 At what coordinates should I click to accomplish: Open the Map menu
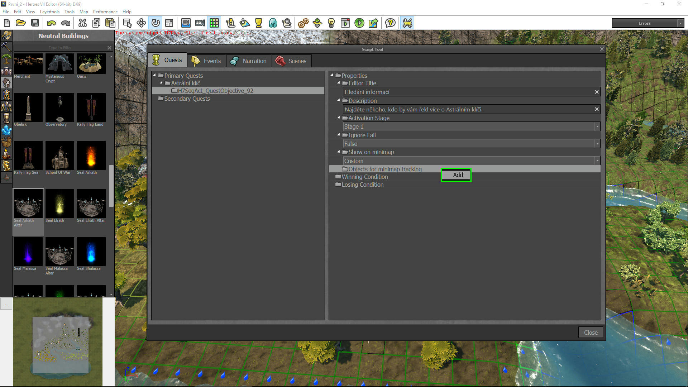[83, 12]
